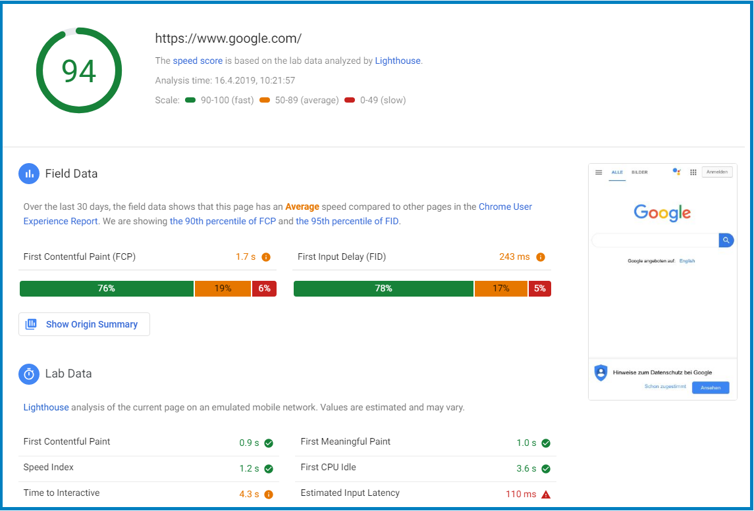Click the Field Data heading
This screenshot has width=754, height=511.
71,174
